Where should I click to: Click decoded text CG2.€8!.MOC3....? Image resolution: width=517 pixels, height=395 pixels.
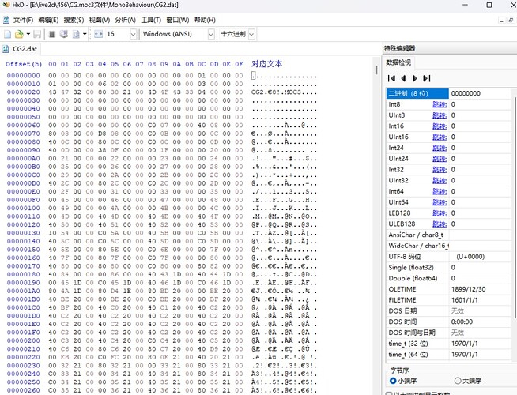tap(276, 92)
